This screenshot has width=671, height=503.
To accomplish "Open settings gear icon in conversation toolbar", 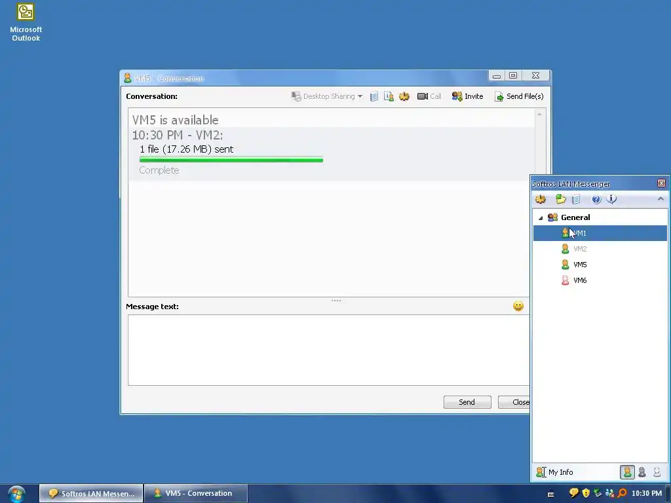I will [404, 96].
